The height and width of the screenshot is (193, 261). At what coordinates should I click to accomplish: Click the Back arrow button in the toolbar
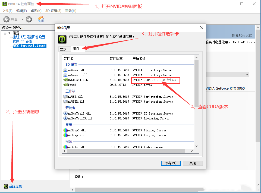(7, 19)
